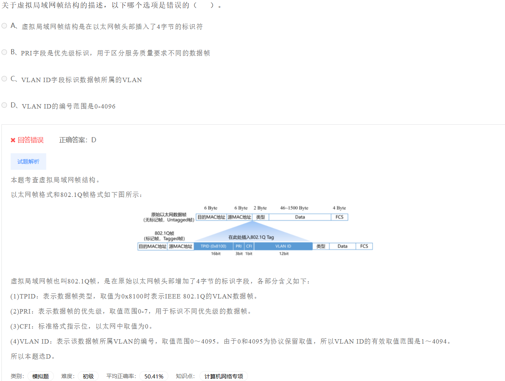Click the line 本题考查虚拟局域网帧结构
Viewport: 505px width, 381px height.
(55, 180)
